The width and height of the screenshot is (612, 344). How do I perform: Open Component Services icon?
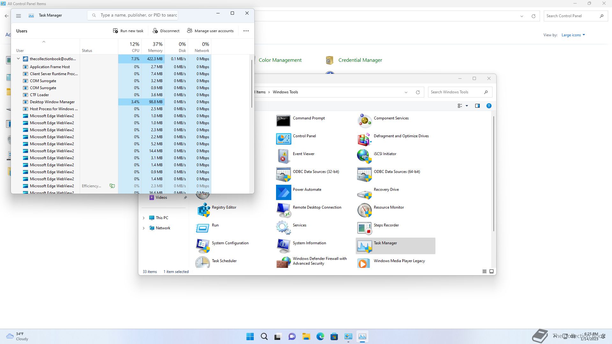pos(364,121)
